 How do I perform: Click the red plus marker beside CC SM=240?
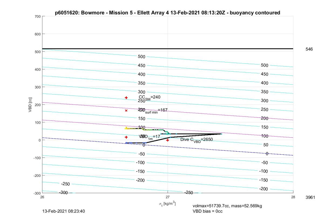[126, 98]
